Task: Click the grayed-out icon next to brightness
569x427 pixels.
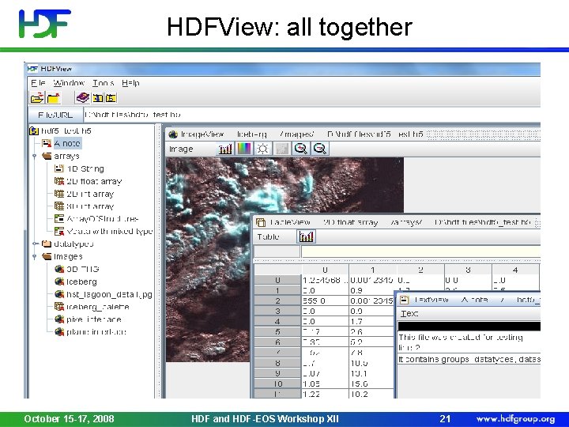Action: (281, 149)
